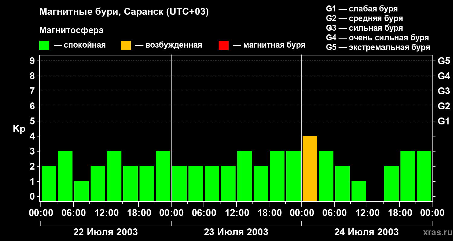Click the legend label '— магнитная буря'
Viewport: 453px width, 241px height.
pyautogui.click(x=269, y=45)
